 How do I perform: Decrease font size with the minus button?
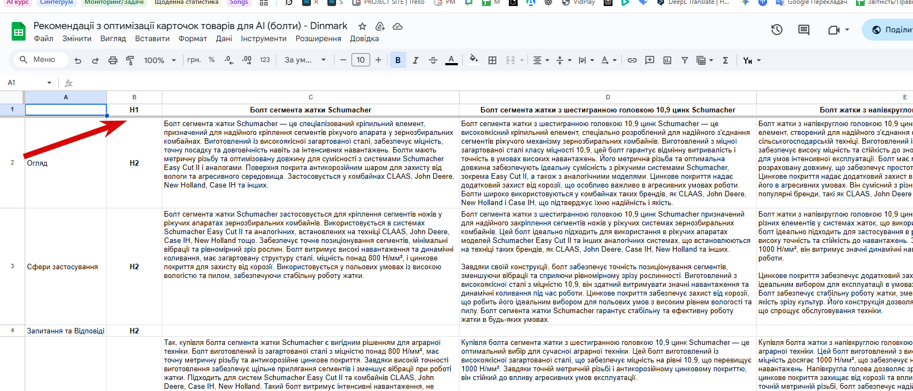pos(343,60)
